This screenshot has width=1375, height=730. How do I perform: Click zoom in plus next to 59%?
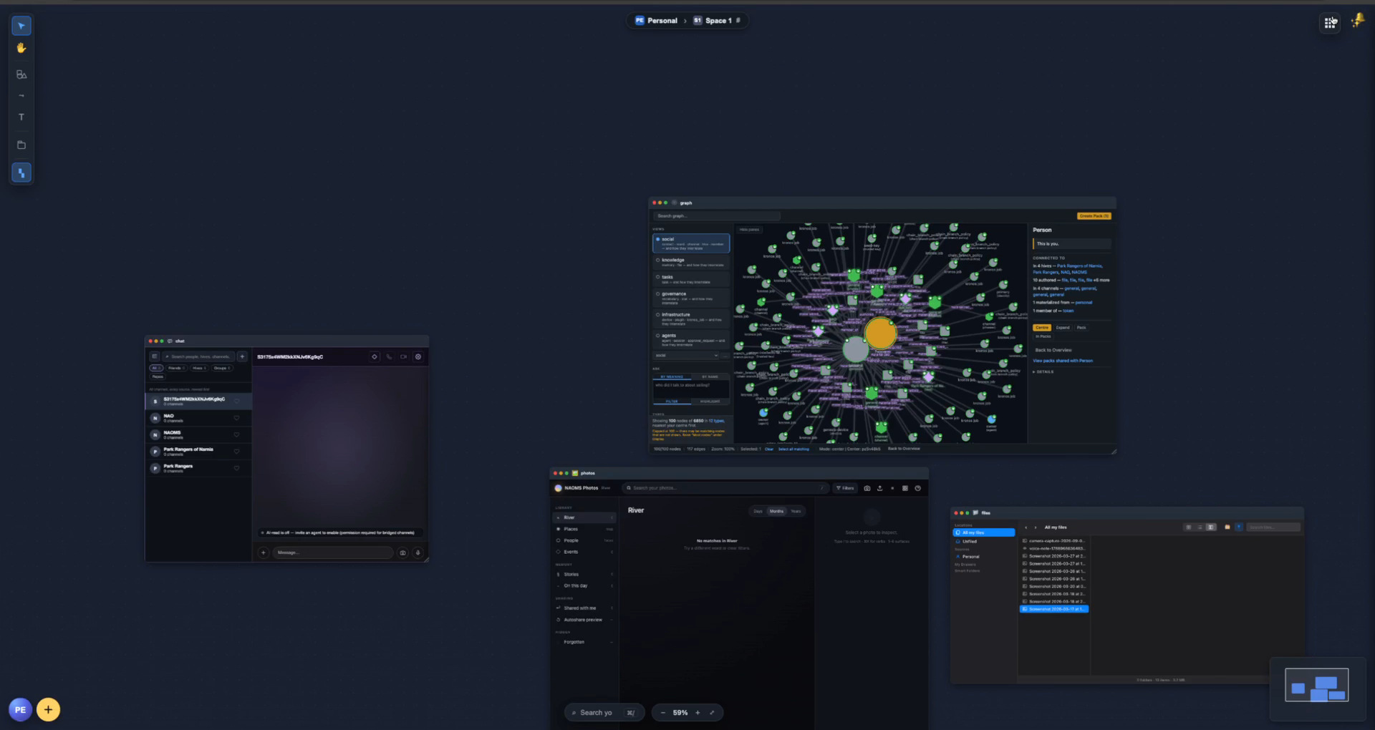698,713
